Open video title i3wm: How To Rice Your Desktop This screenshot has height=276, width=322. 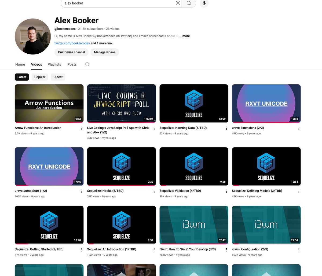[188, 249]
